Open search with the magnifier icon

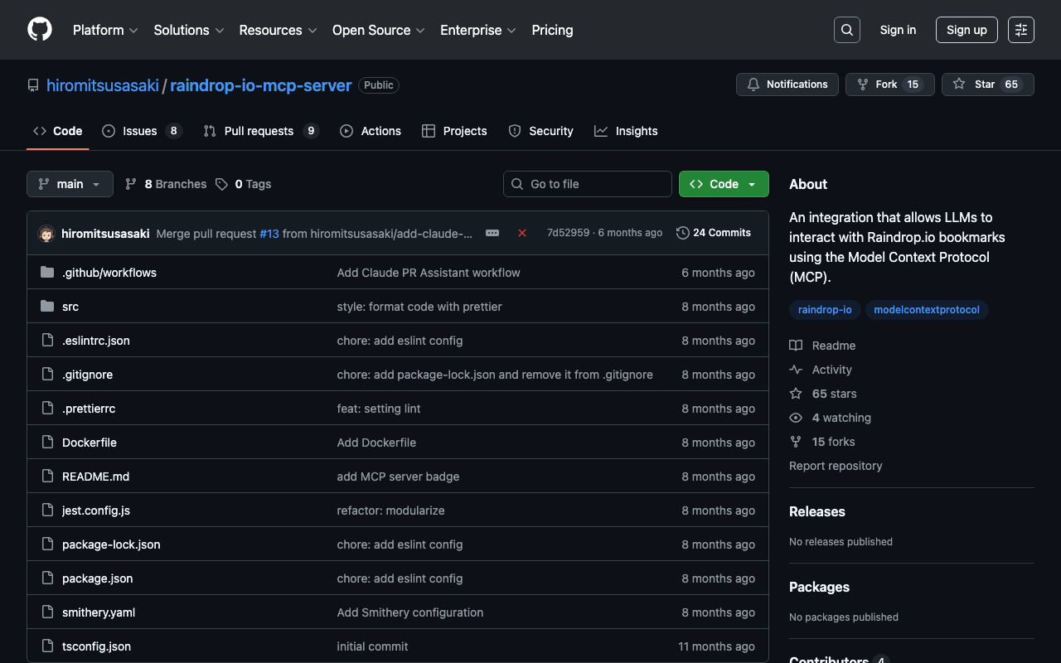pos(846,30)
